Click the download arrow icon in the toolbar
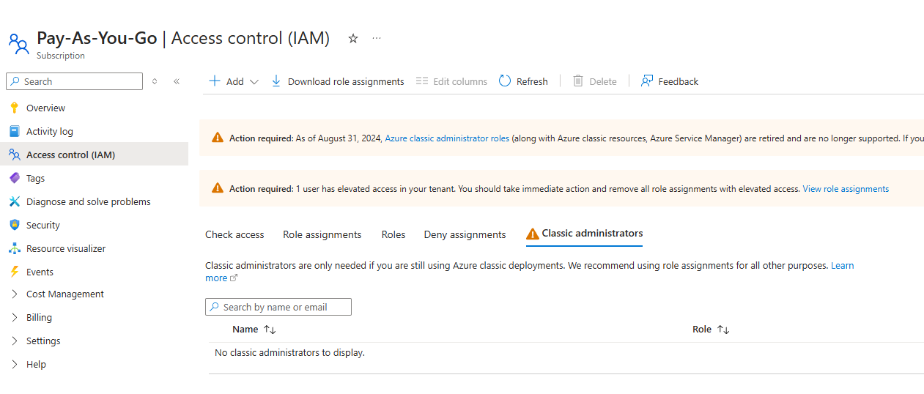924x394 pixels. 276,81
